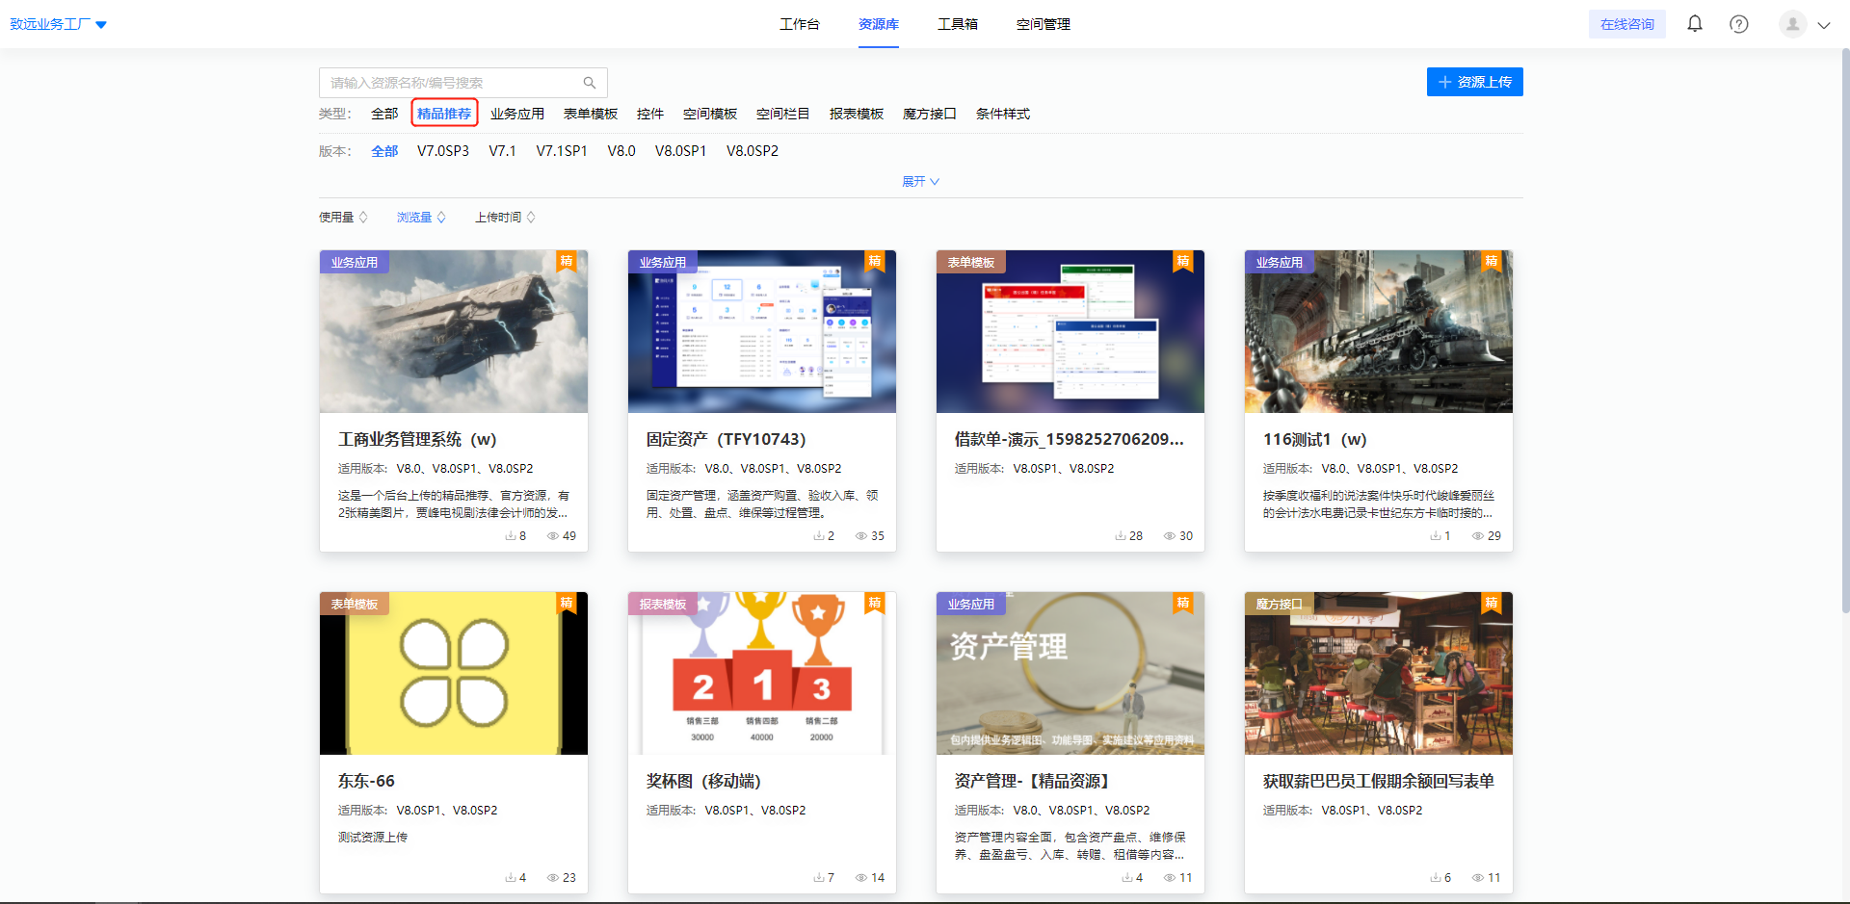
Task: Filter by version V7.1
Action: [x=503, y=151]
